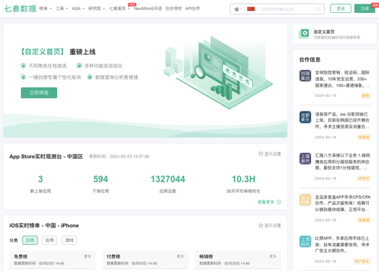Click 更多 on the 付费榜 column
The height and width of the screenshot is (271, 379).
coord(180,257)
